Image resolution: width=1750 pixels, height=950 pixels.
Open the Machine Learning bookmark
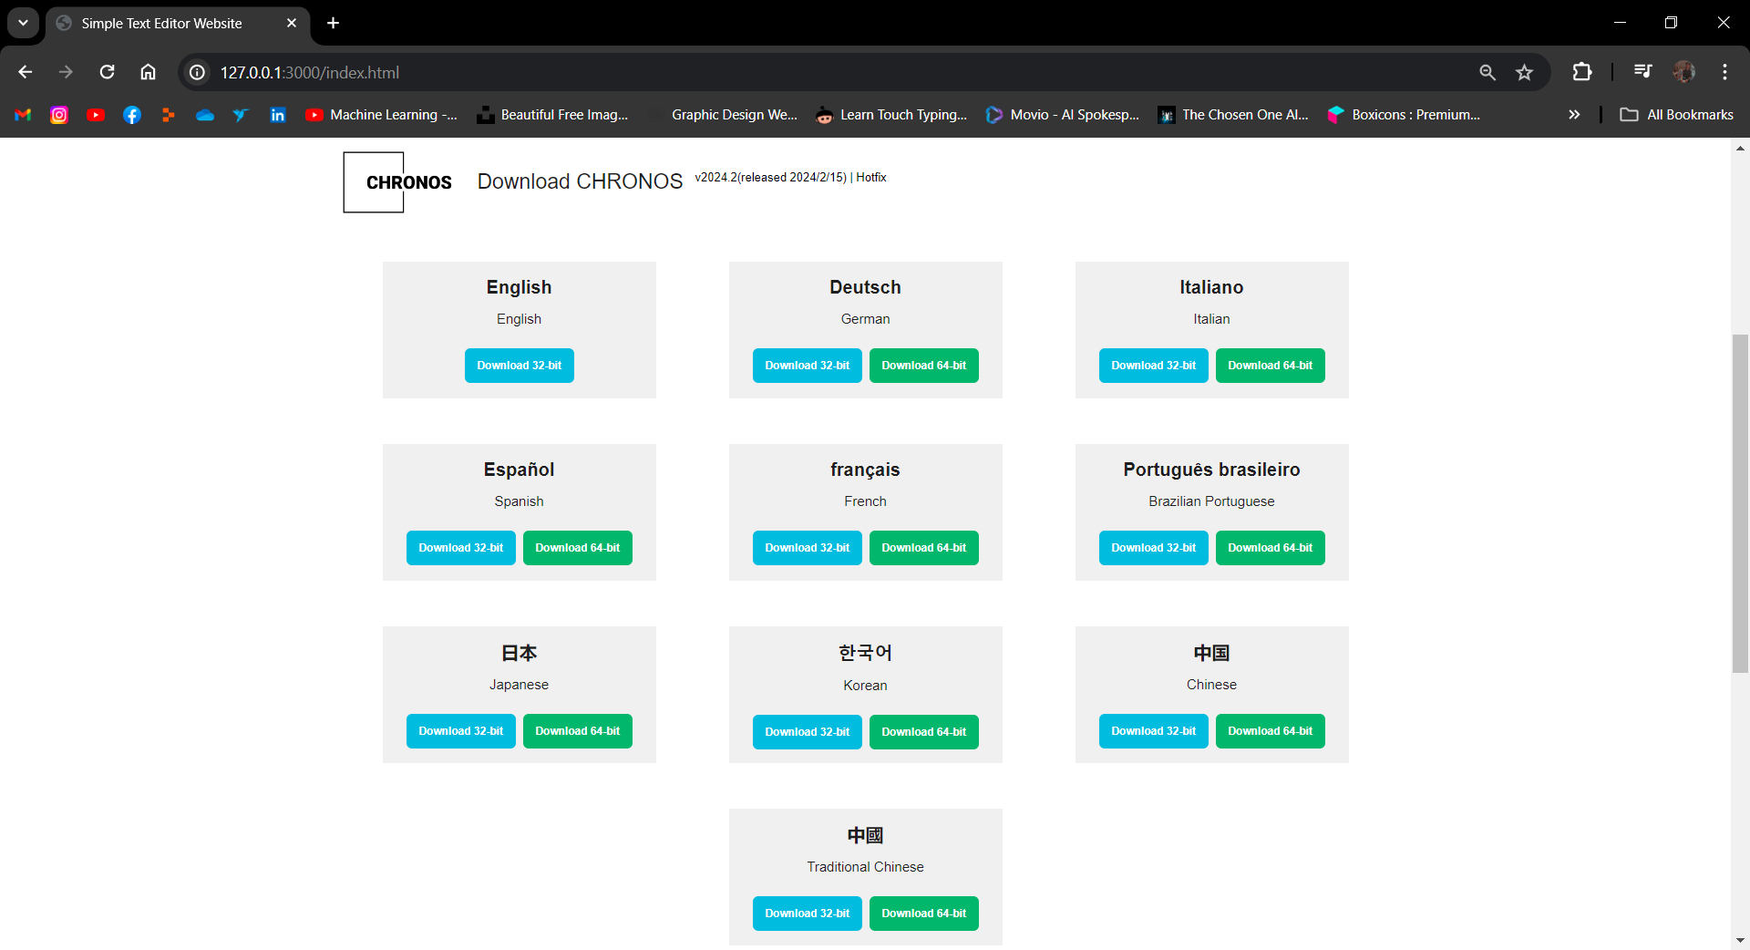click(382, 115)
